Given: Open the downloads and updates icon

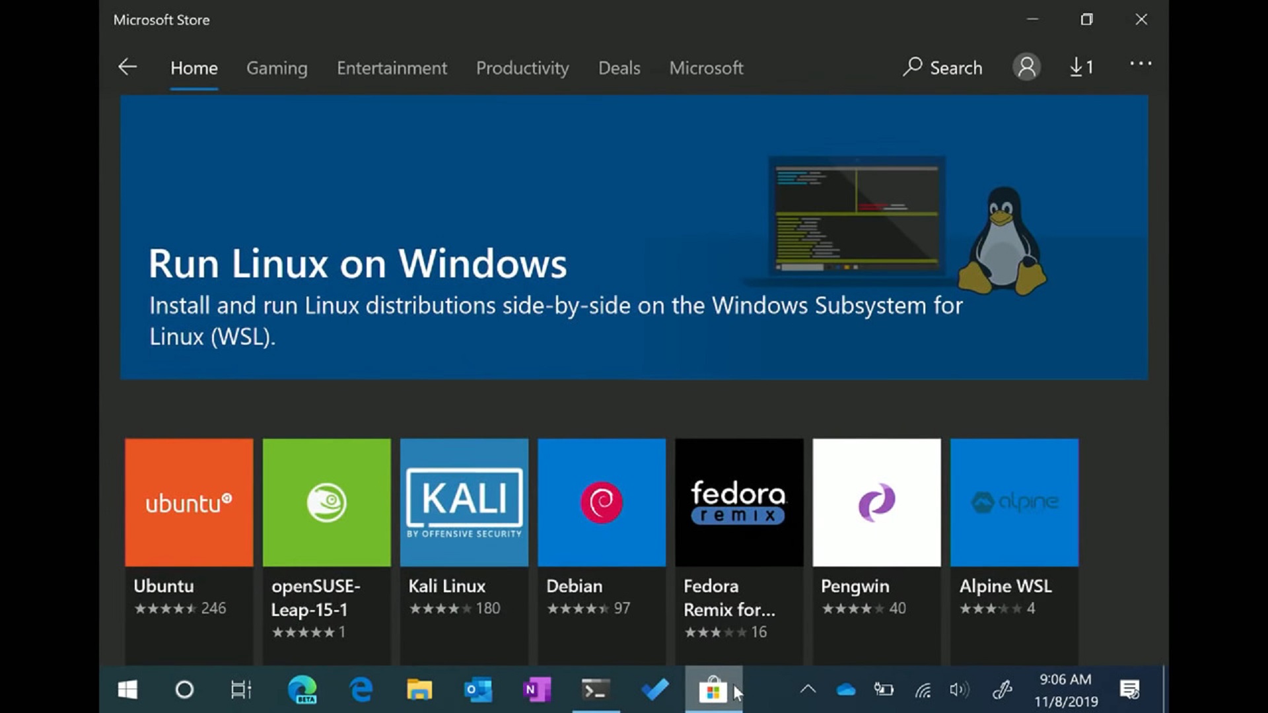Looking at the screenshot, I should coord(1081,67).
